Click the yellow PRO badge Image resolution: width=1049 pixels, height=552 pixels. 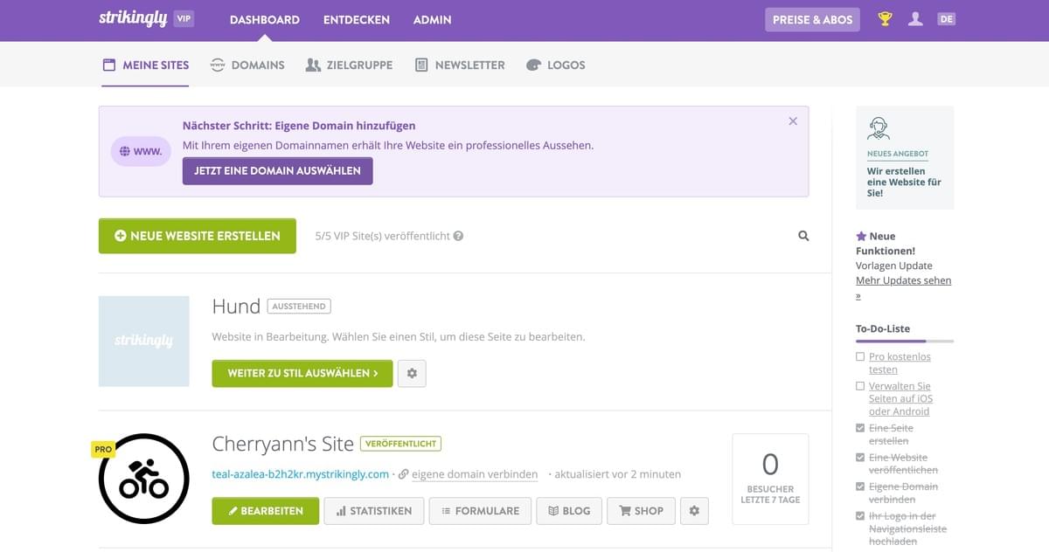[x=103, y=449]
